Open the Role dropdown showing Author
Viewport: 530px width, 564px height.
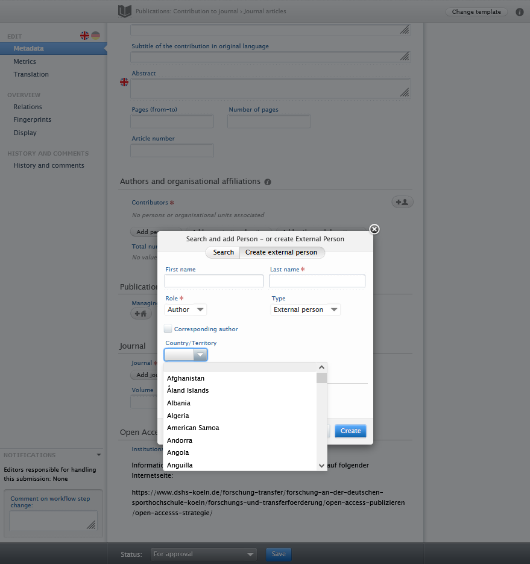click(x=185, y=309)
